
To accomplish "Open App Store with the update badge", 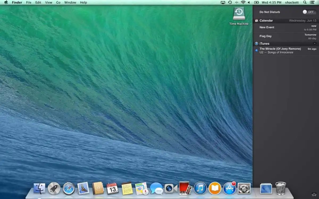I will (x=229, y=190).
